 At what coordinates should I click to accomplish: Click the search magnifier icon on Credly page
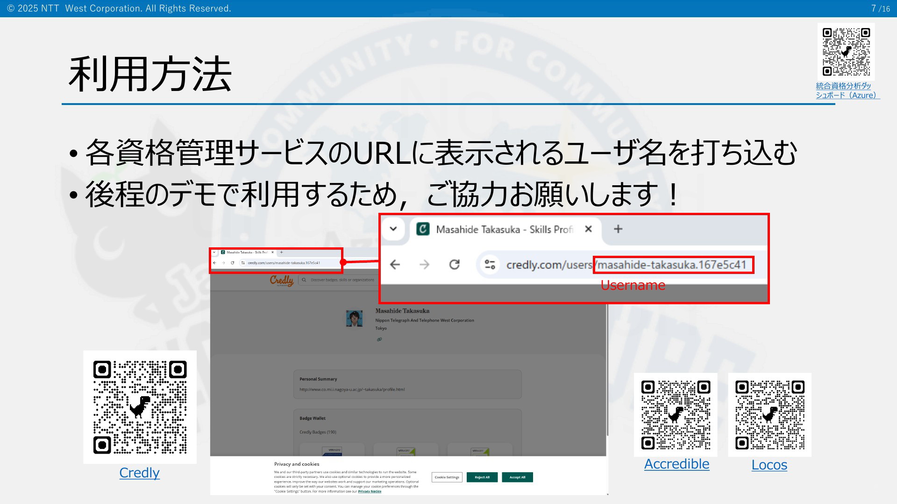(304, 280)
